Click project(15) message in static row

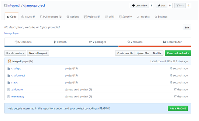[x=71, y=83]
